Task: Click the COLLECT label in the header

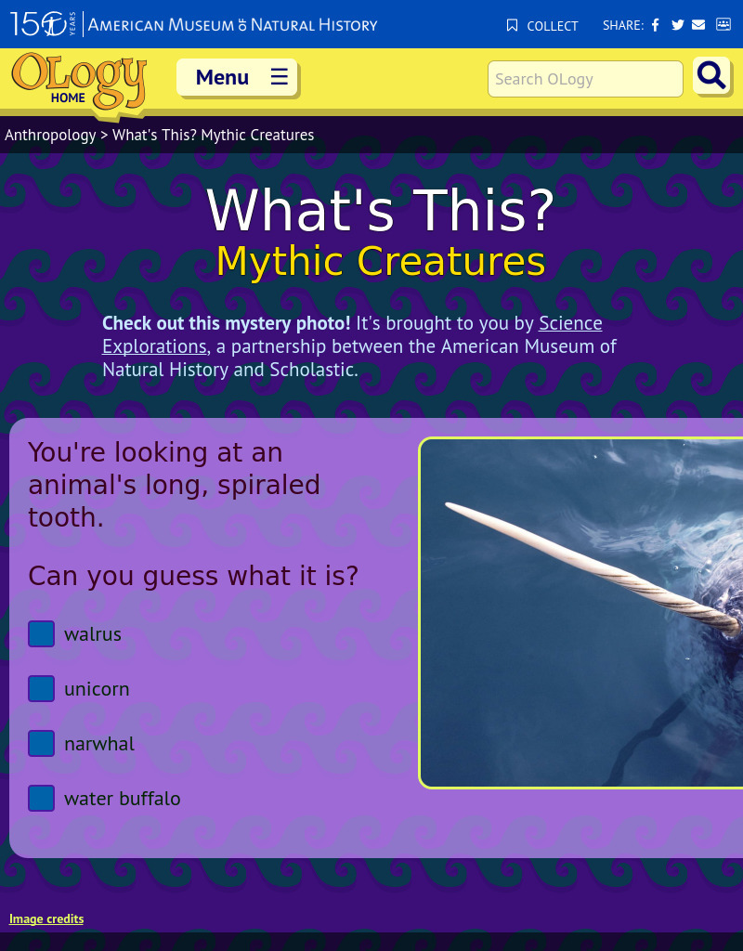Action: 553,26
